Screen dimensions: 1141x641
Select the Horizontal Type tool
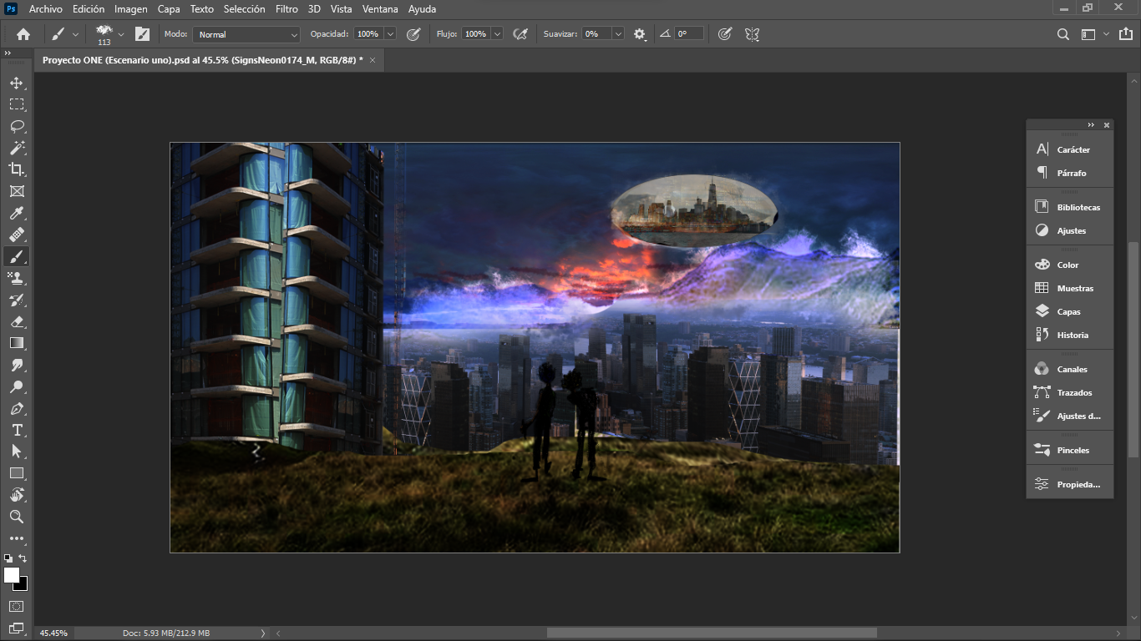coord(17,430)
